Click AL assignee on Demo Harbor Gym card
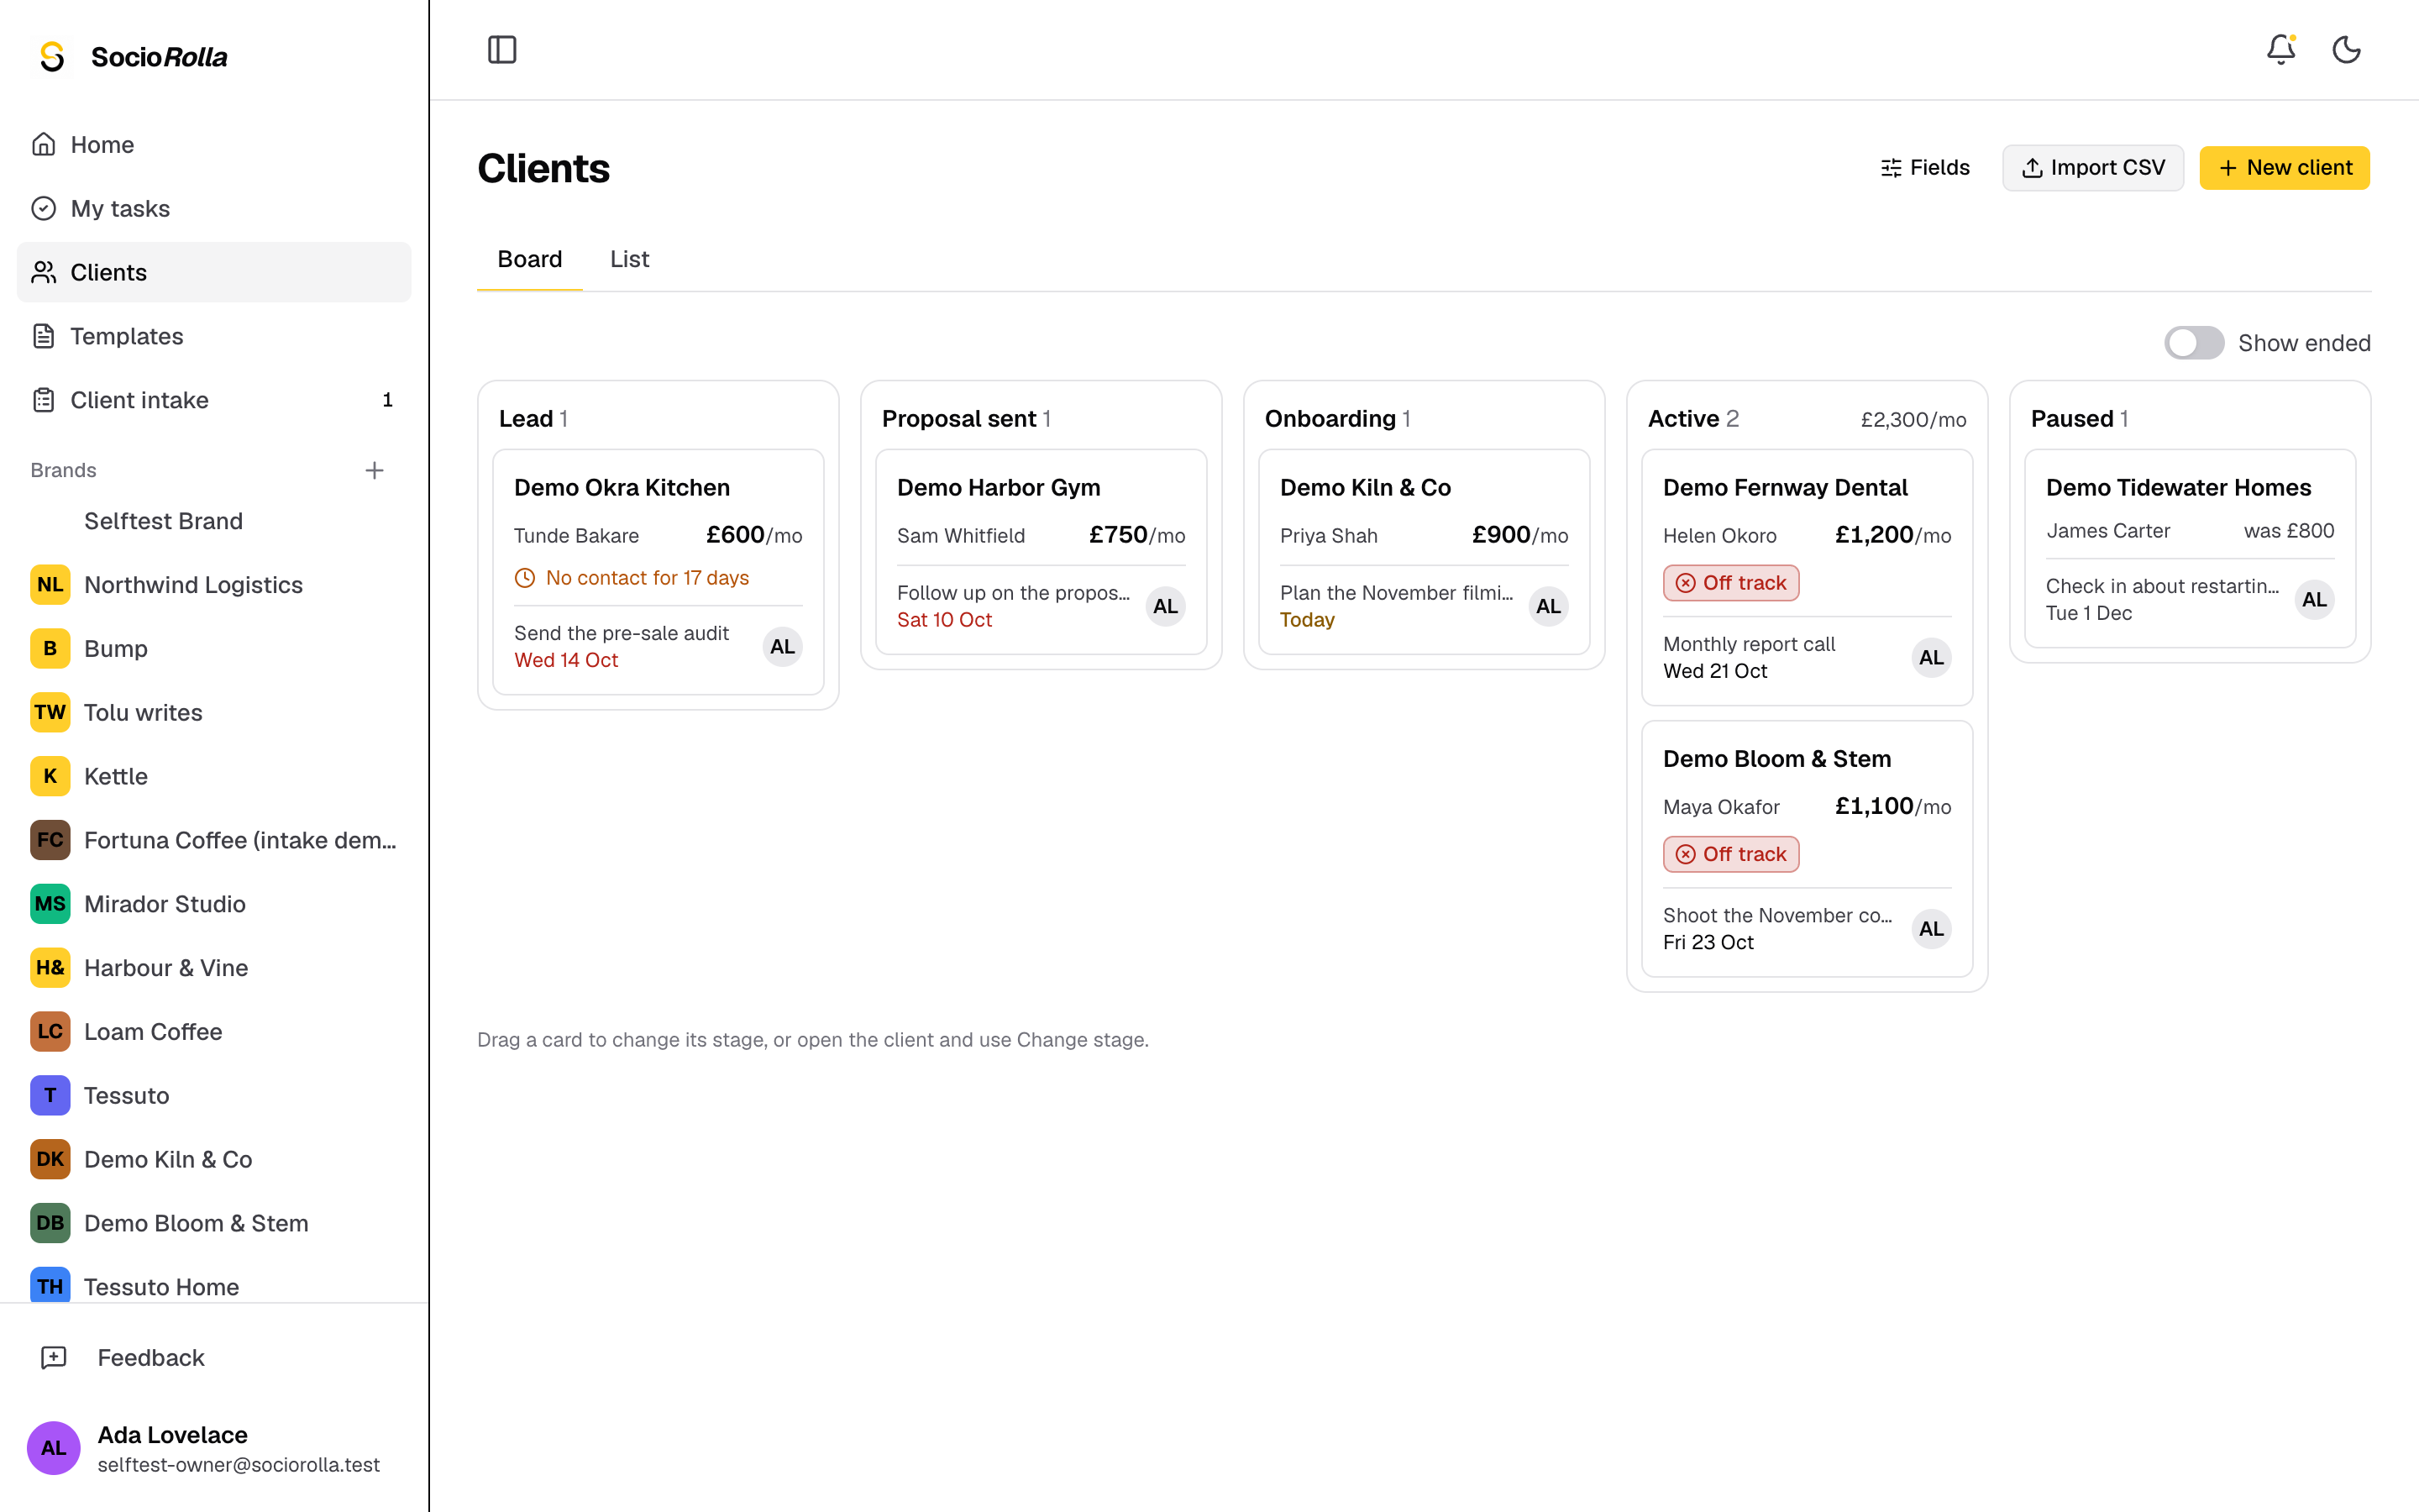The width and height of the screenshot is (2419, 1512). click(x=1166, y=606)
